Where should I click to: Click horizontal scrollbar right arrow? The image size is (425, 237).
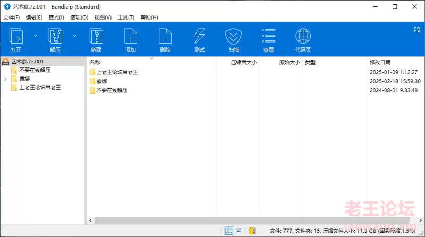pos(420,221)
